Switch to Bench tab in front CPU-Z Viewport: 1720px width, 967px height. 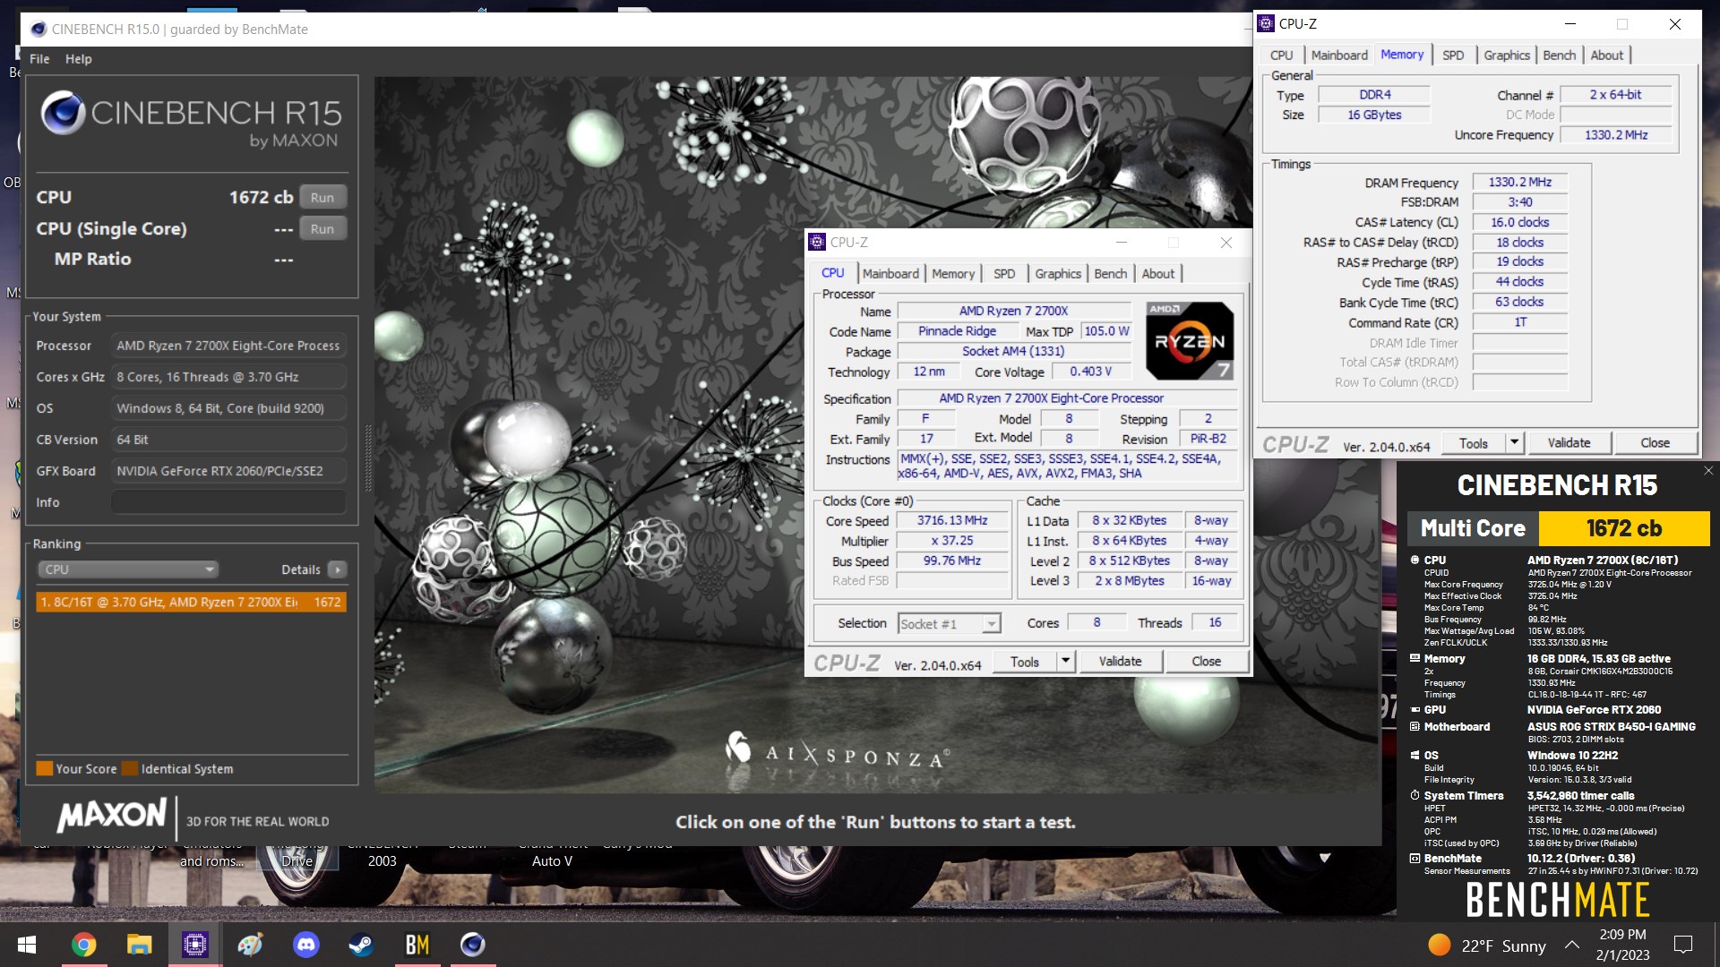[x=1110, y=274]
